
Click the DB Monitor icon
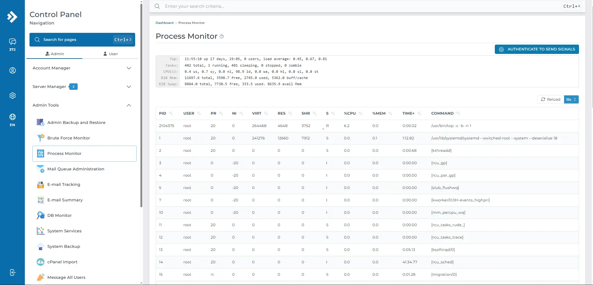coord(40,216)
